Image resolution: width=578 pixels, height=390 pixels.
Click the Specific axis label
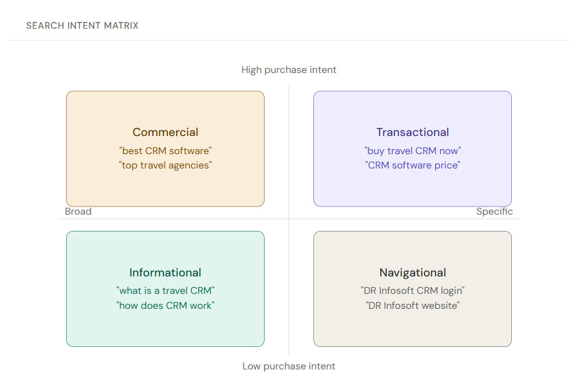pos(494,212)
